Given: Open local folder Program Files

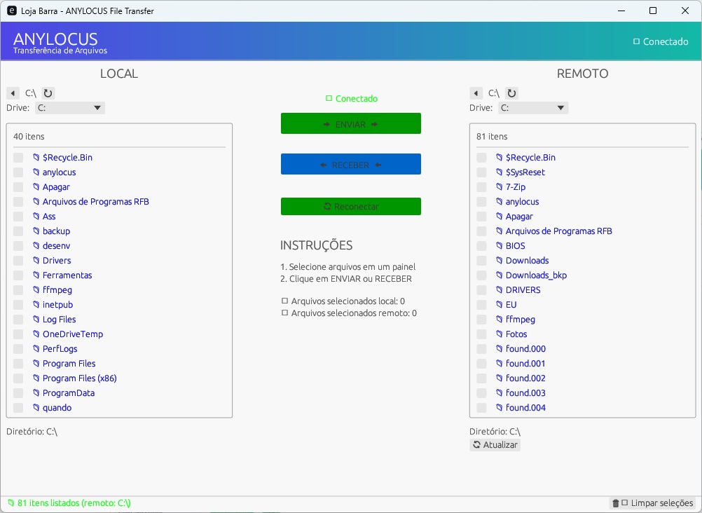Looking at the screenshot, I should click(69, 363).
